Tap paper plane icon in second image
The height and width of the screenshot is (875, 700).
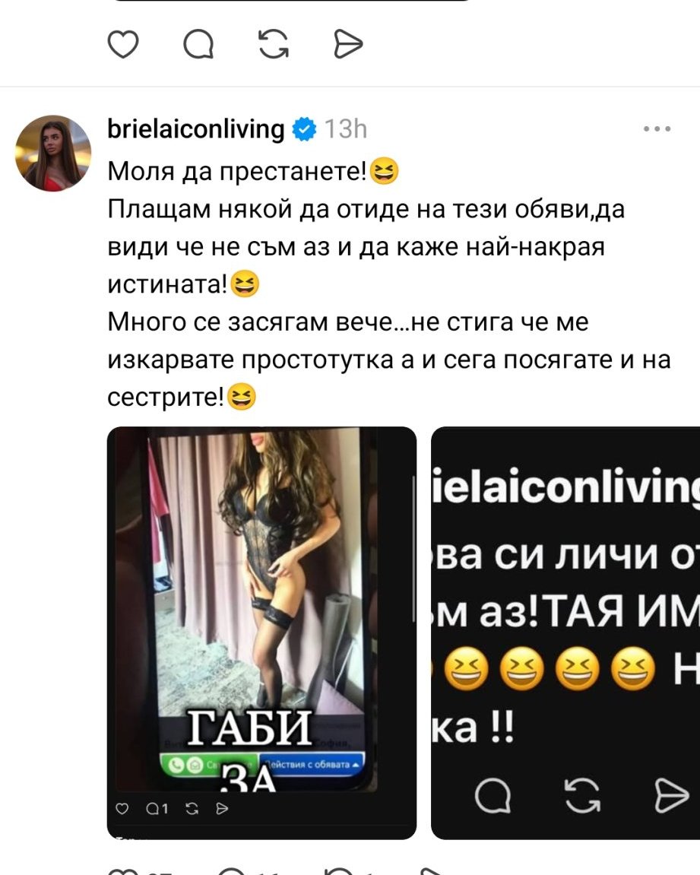[x=672, y=795]
